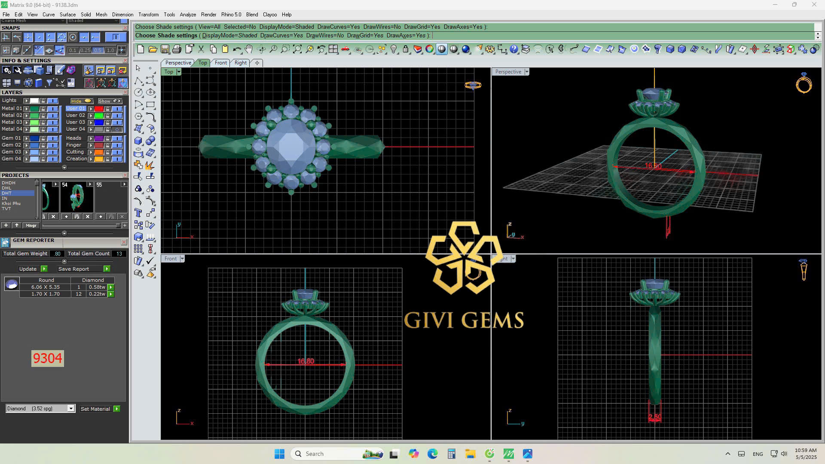Click the torus ring icon in toolbar
The height and width of the screenshot is (464, 825).
pyautogui.click(x=634, y=49)
